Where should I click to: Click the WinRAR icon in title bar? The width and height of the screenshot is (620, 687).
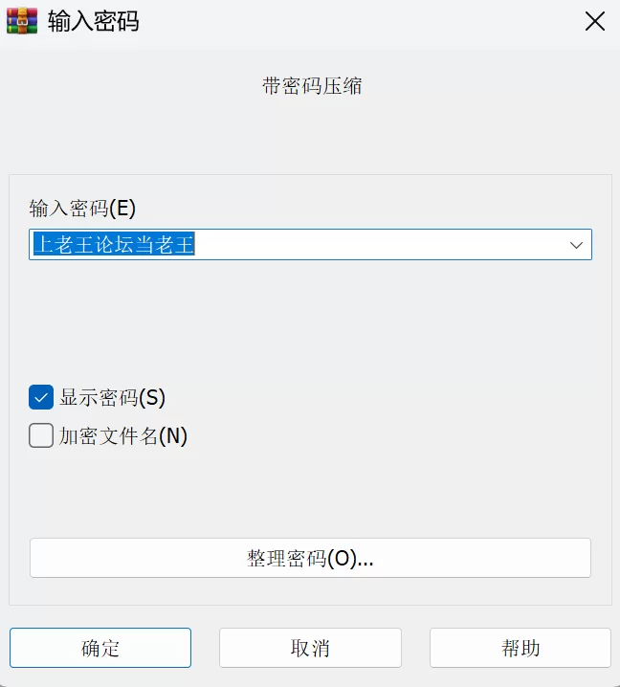coord(22,22)
